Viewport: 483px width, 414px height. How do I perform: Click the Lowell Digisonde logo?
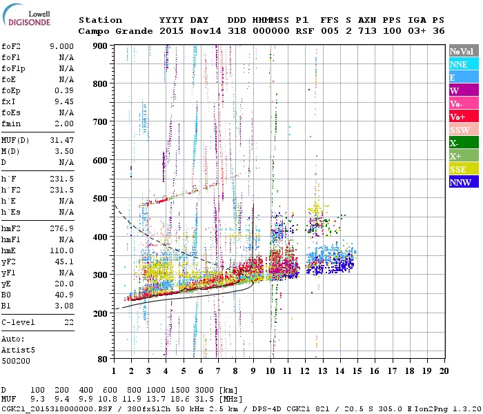pyautogui.click(x=26, y=14)
